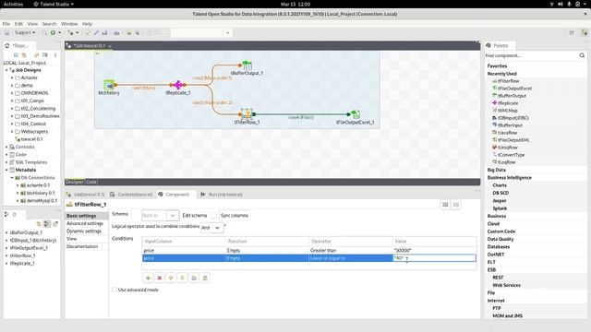Viewport: 591px width, 332px height.
Task: Expand the Contexts tree node
Action: 6,147
